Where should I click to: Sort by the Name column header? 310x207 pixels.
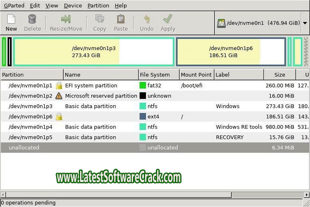(101, 75)
